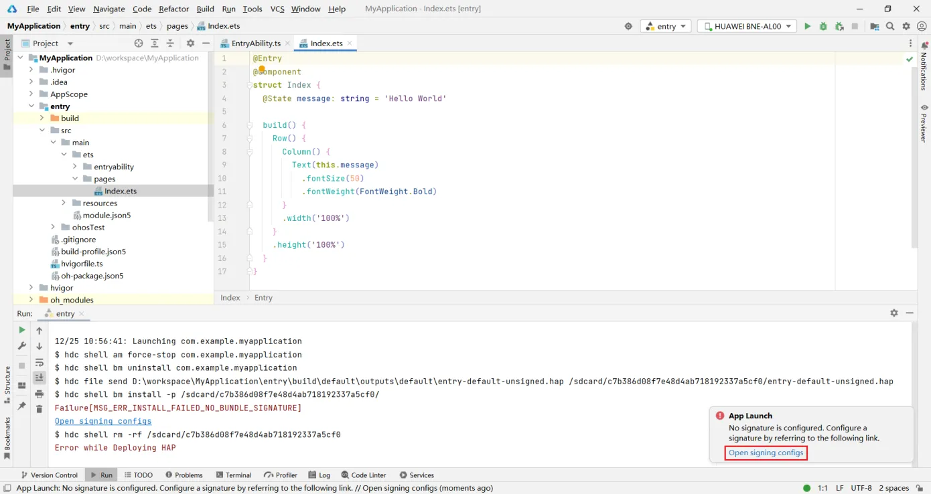The width and height of the screenshot is (931, 494).
Task: Open the HUAWEI BNE-AL00 device selector
Action: (745, 25)
